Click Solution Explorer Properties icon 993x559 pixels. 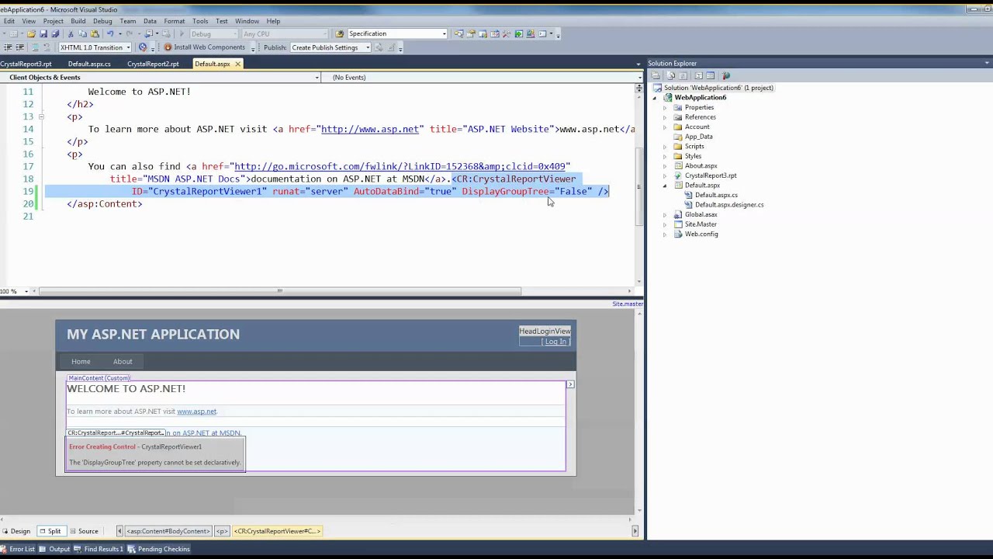point(656,76)
